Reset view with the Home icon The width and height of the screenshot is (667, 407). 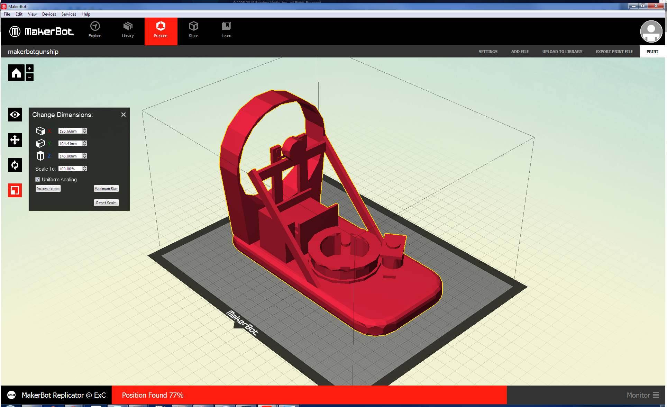pos(16,73)
